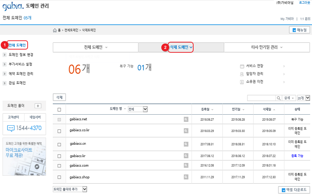
Task: Open the 1:1 문의 link
Action: coord(305,19)
